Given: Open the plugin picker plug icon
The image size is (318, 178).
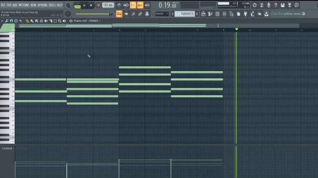Looking at the screenshot, I should (x=245, y=14).
